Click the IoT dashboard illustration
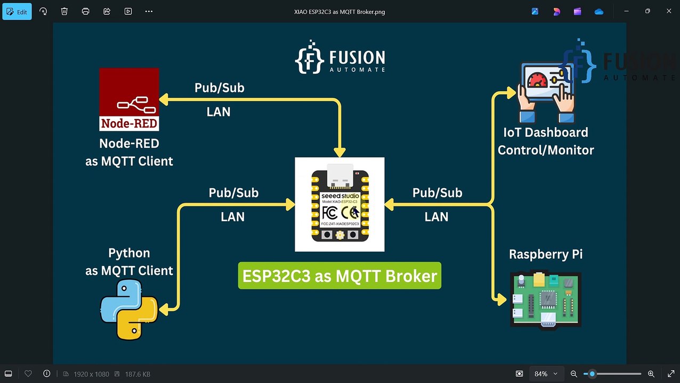 tap(546, 92)
